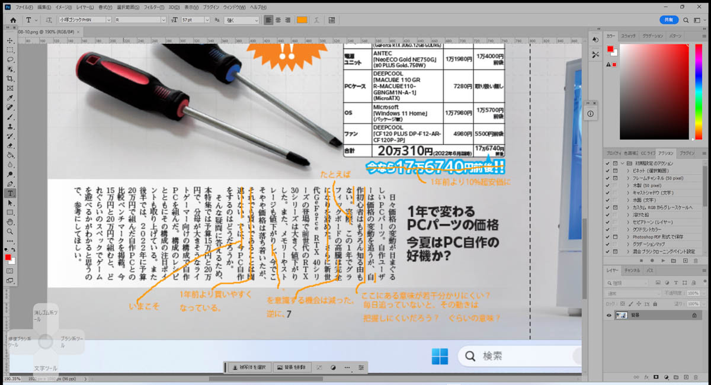Click the 背景 layer thumbnail
Screen dimensions: 711x385
click(x=622, y=316)
